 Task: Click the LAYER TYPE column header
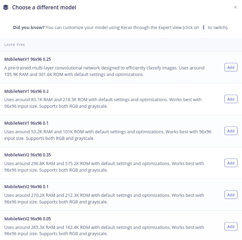coord(15,45)
